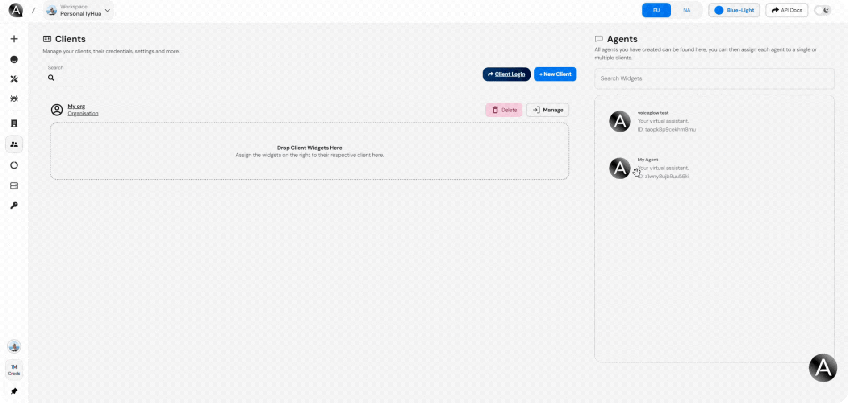Open the agents smiley icon in sidebar
This screenshot has width=848, height=403.
pos(14,59)
